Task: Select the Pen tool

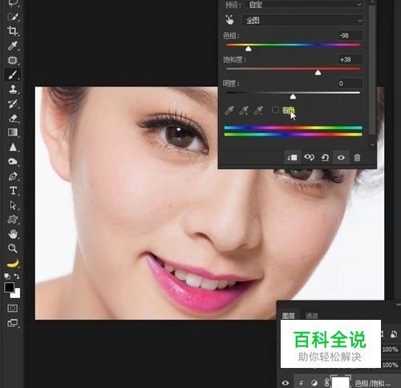Action: [13, 176]
